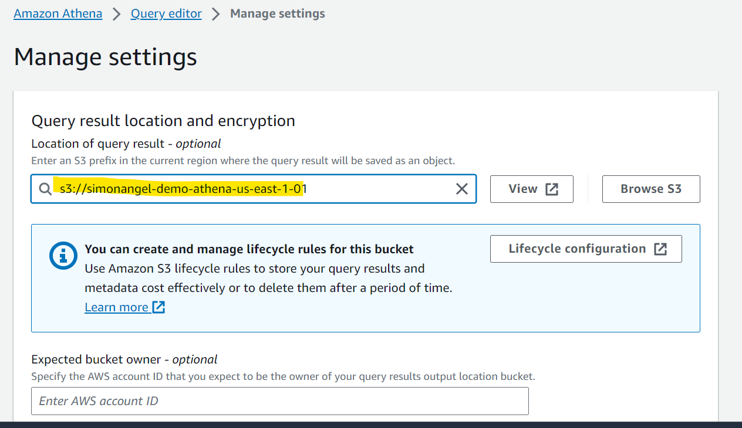Select the Manage settings breadcrumb item

coord(278,13)
